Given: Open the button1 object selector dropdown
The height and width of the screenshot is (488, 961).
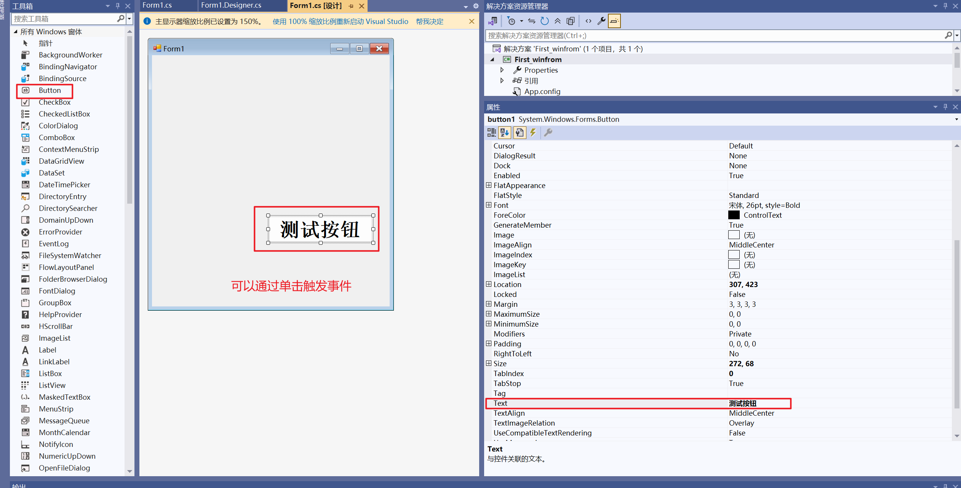Looking at the screenshot, I should tap(956, 120).
